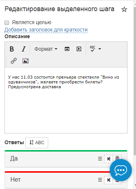Open "Добавить заголовок для краткости" link

(x=46, y=30)
